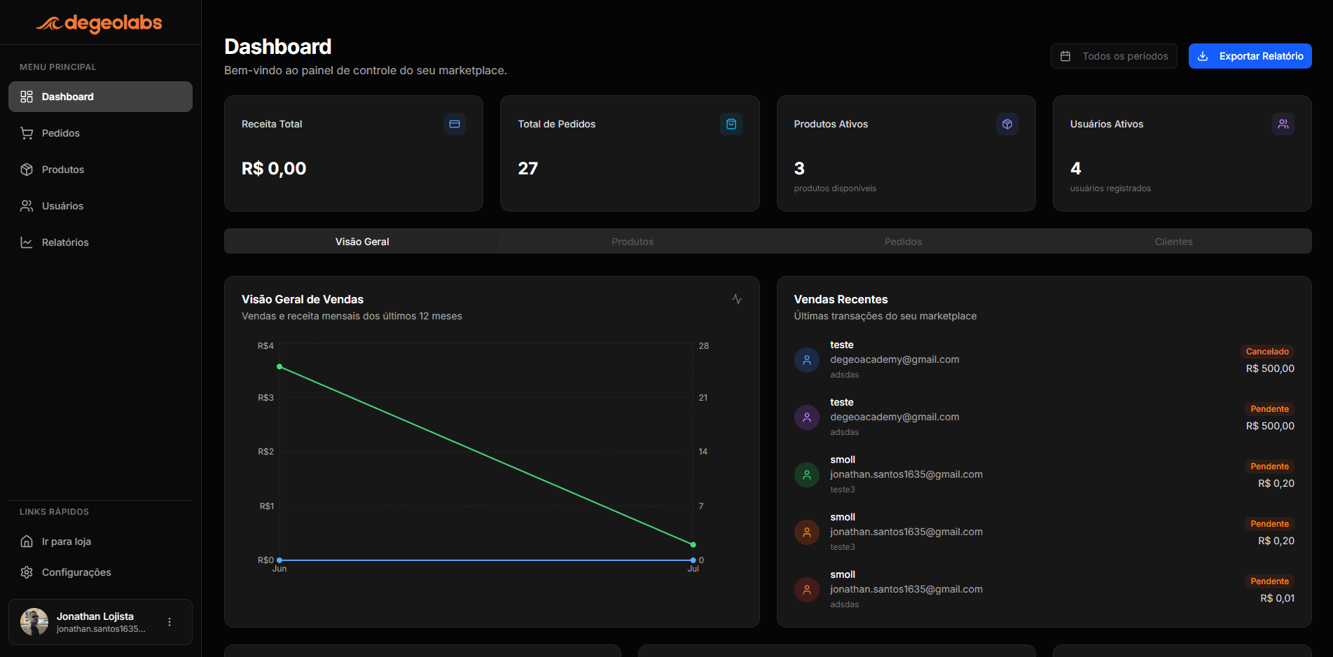This screenshot has width=1333, height=657.
Task: Expand the calendar icon selector
Action: pyautogui.click(x=1066, y=55)
